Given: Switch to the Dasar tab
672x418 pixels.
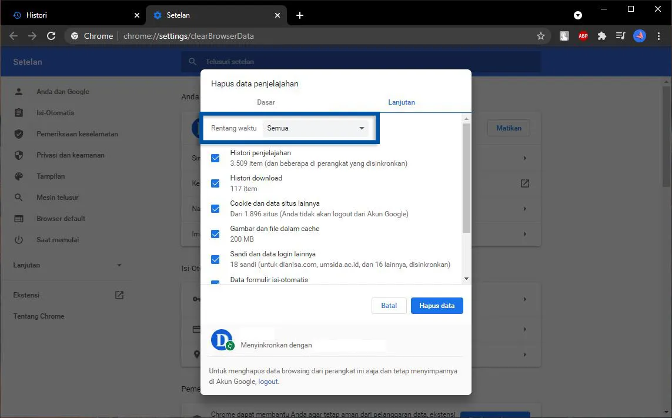Looking at the screenshot, I should (266, 102).
